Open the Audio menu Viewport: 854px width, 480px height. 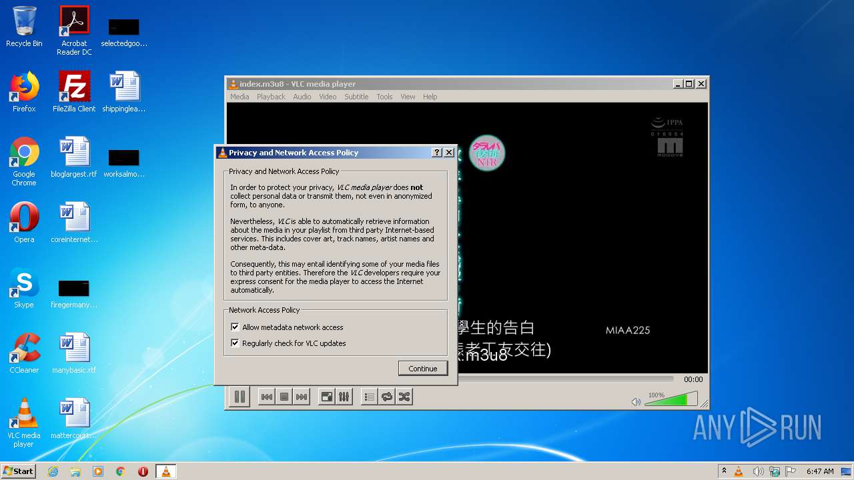[302, 97]
